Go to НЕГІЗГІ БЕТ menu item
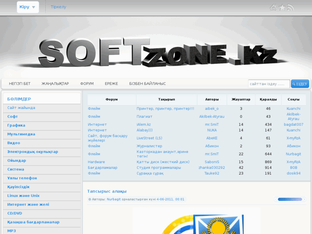 click(19, 84)
